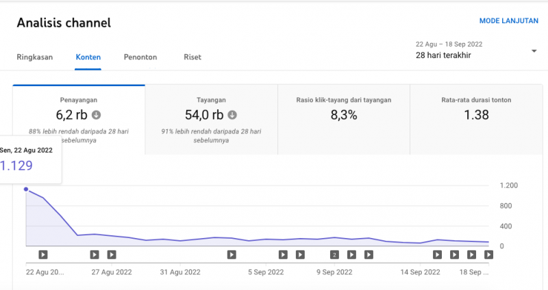Click the highlighted data point on the chart
The width and height of the screenshot is (548, 290).
coord(26,189)
